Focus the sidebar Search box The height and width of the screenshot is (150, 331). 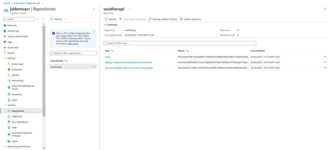click(19, 19)
